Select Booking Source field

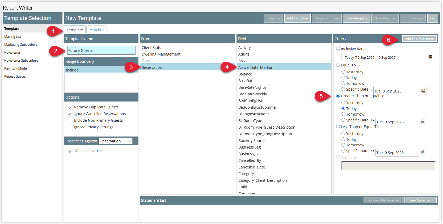[x=284, y=140]
